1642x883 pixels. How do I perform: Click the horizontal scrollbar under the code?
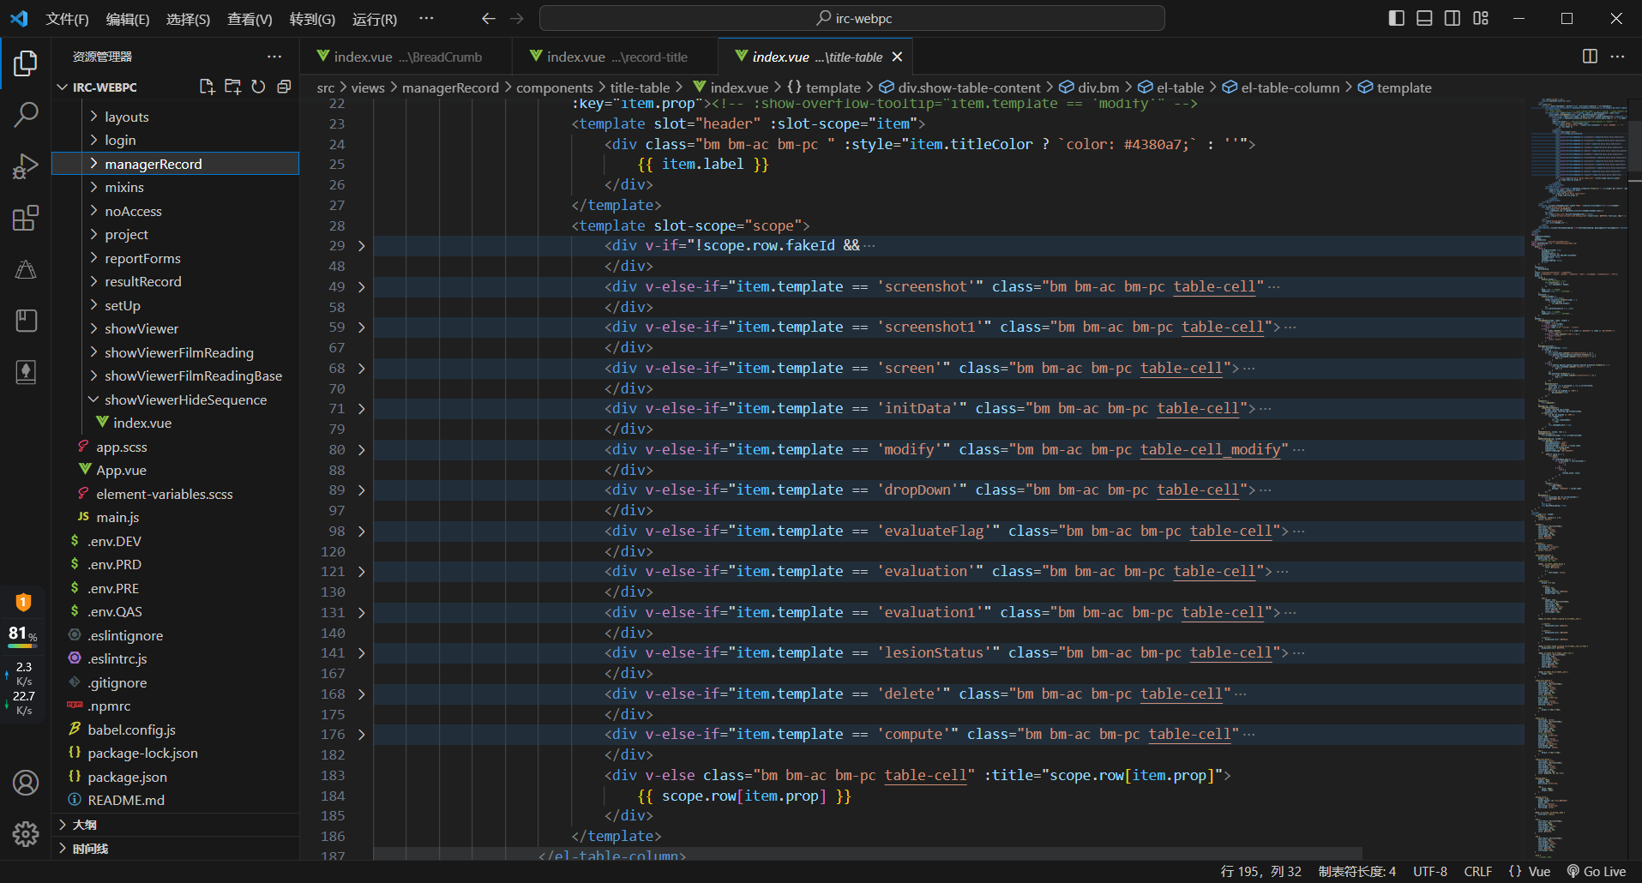(x=868, y=855)
